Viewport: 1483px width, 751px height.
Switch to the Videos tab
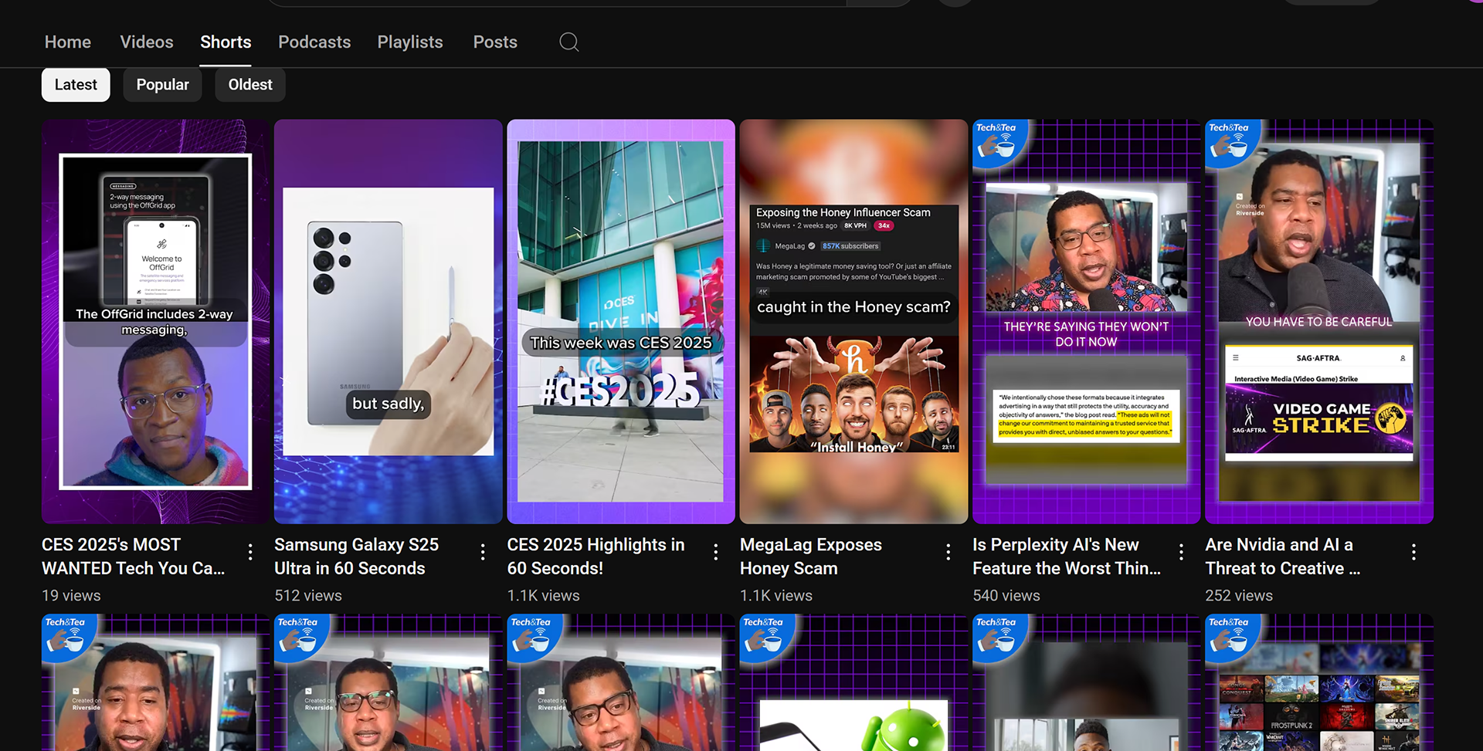[147, 42]
